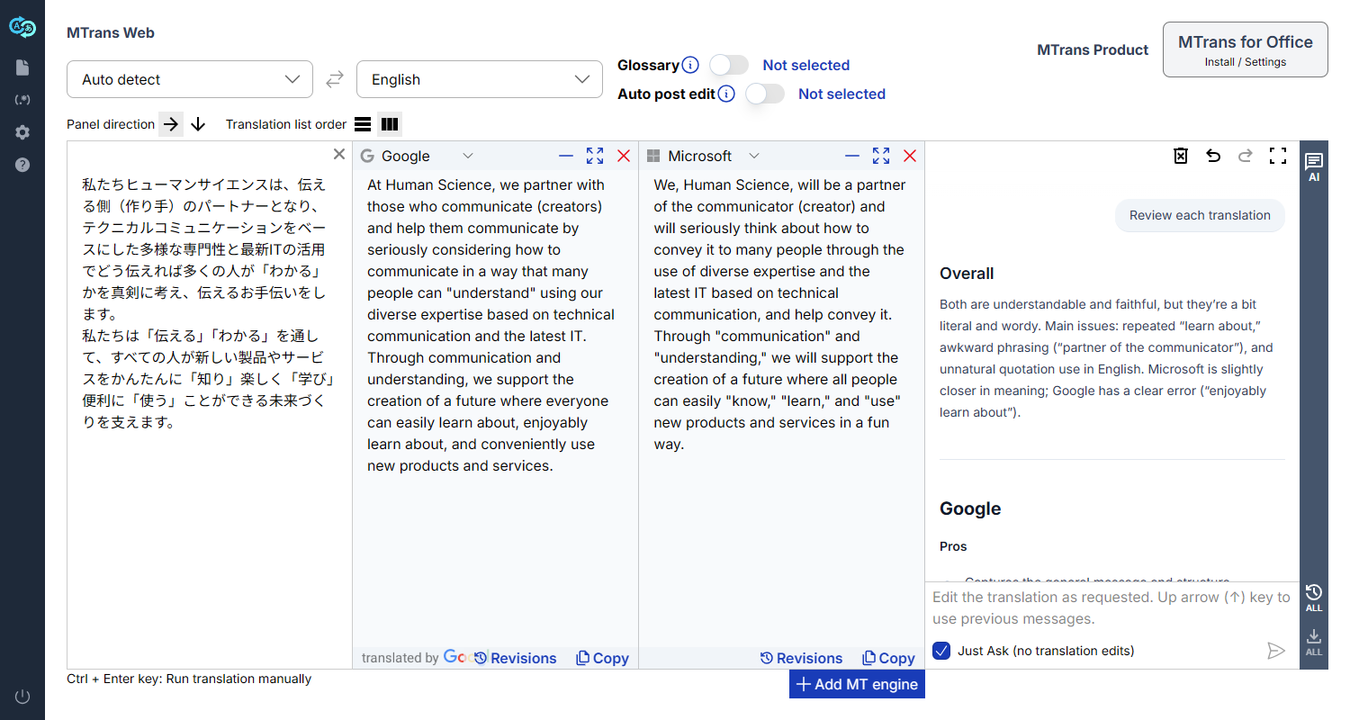Image resolution: width=1350 pixels, height=720 pixels.
Task: Delete the AI chat history
Action: 1181,156
